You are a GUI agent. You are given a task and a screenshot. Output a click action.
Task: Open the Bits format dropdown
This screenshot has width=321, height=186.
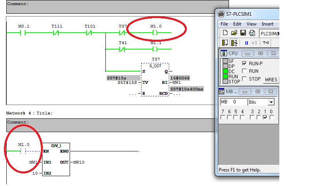click(271, 102)
